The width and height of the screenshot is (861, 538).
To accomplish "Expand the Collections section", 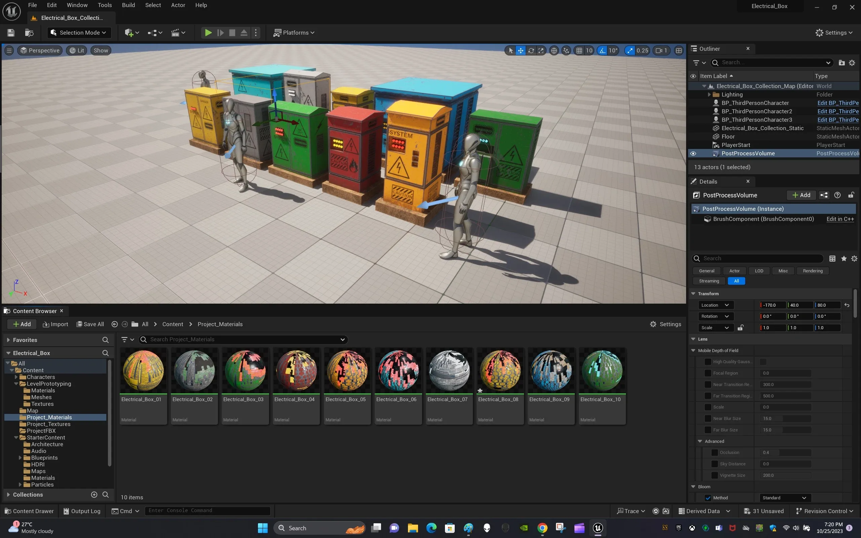I will tap(8, 495).
